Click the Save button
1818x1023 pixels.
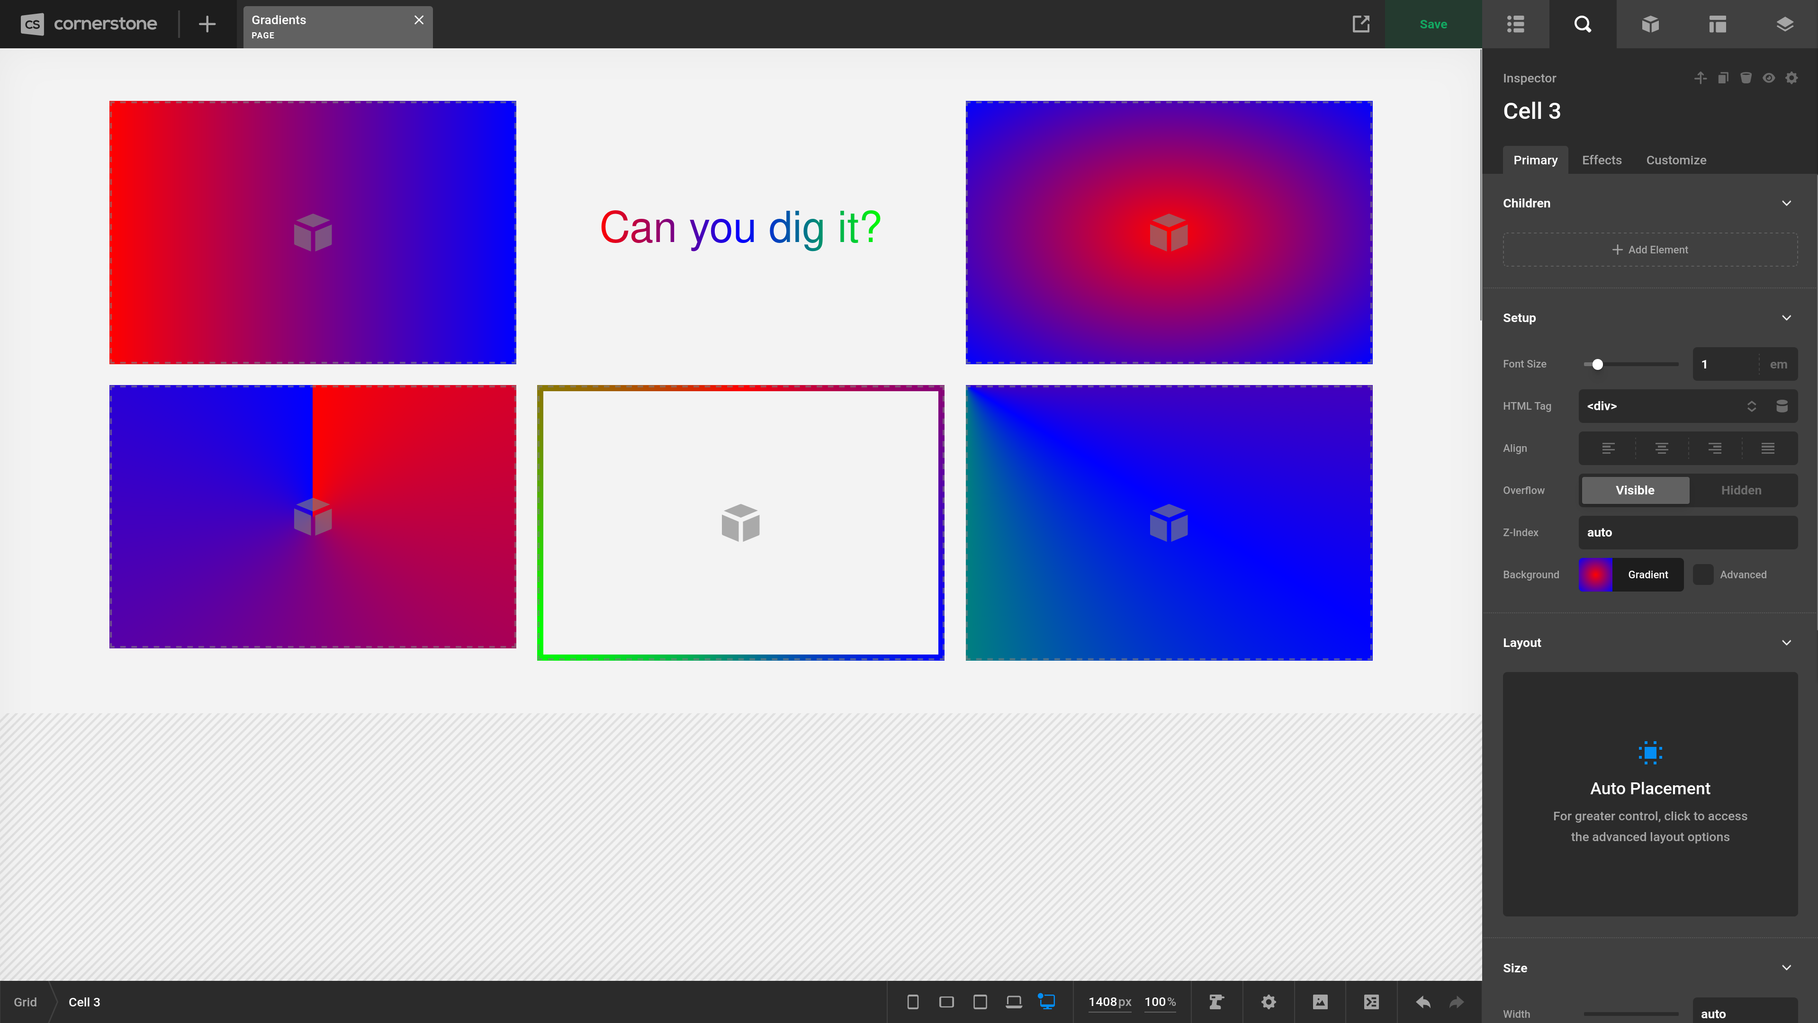(1433, 23)
